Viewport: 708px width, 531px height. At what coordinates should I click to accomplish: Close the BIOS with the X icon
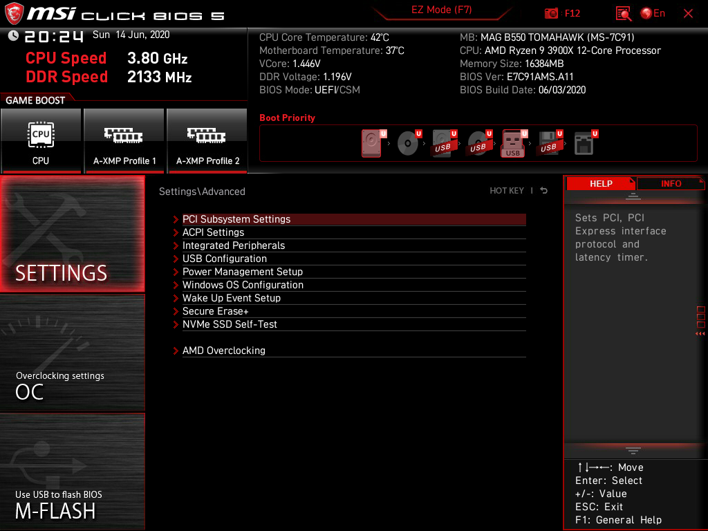pyautogui.click(x=688, y=14)
